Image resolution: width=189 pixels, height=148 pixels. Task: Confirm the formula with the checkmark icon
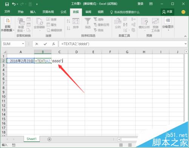pyautogui.click(x=45, y=44)
